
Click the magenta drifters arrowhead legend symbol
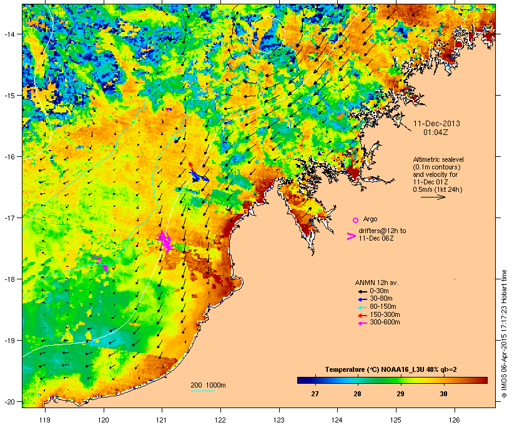(x=351, y=236)
